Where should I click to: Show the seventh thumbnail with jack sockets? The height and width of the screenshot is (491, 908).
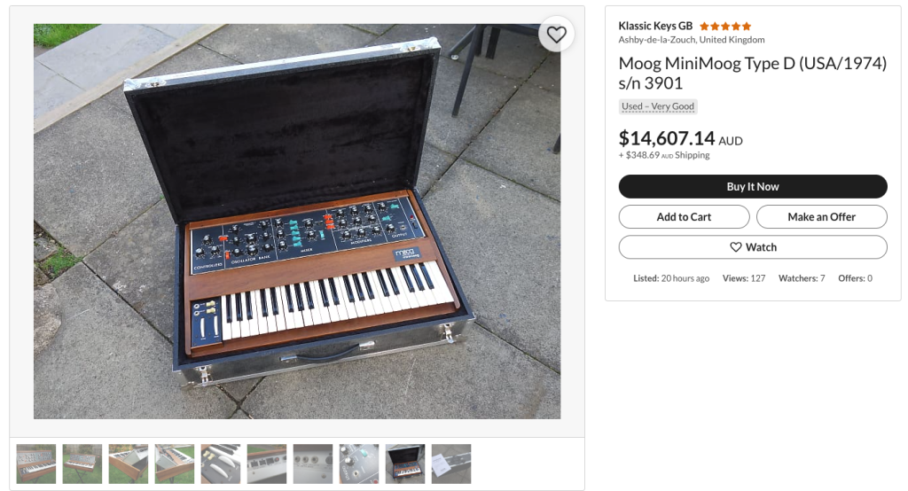(x=313, y=464)
